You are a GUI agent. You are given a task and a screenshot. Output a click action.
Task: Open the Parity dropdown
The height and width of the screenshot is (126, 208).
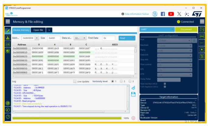tap(175, 51)
